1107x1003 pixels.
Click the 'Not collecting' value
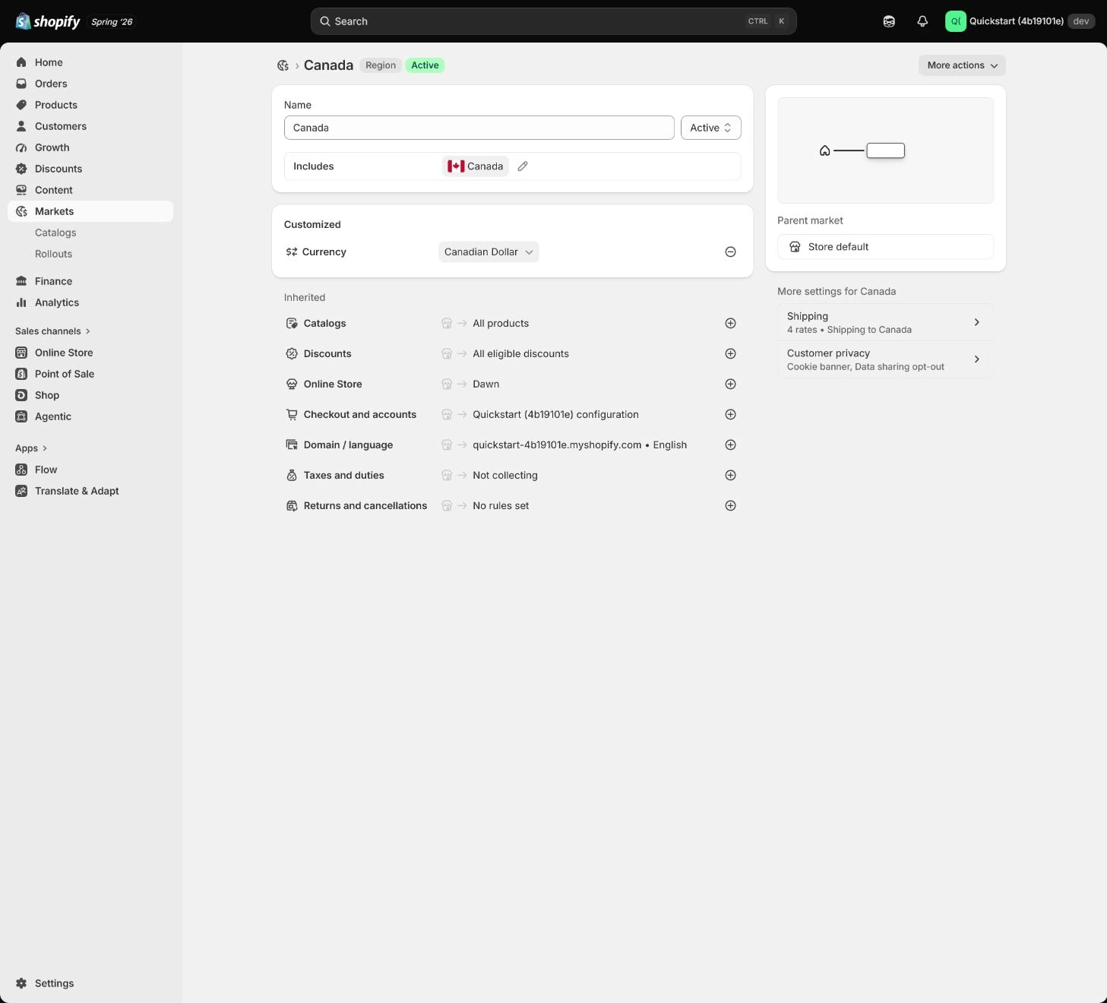tap(505, 475)
